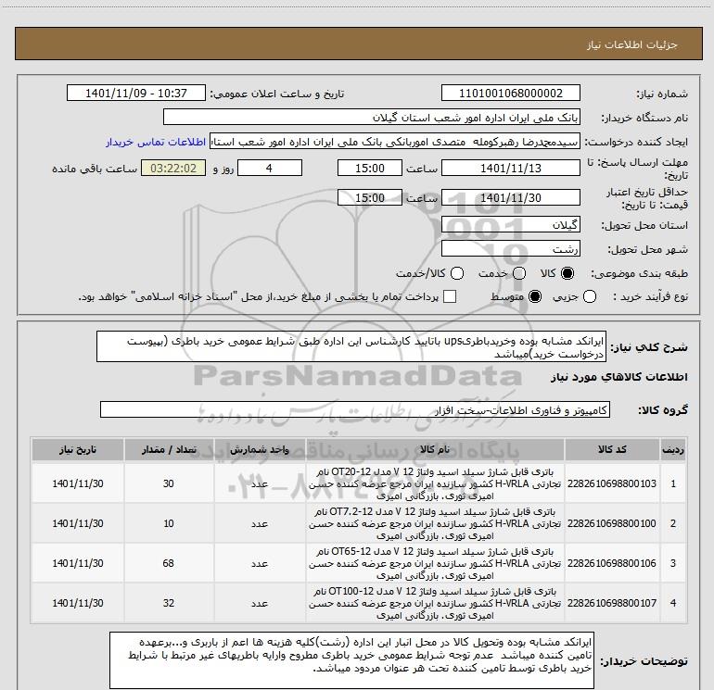Click the response deadline time 15:00 field
This screenshot has height=690, width=714.
370,168
